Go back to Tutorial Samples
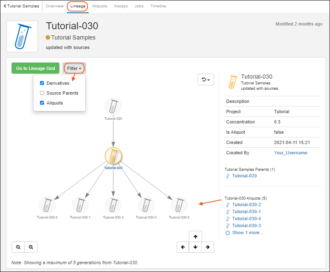Screen dimensions: 330x272 tap(21, 6)
